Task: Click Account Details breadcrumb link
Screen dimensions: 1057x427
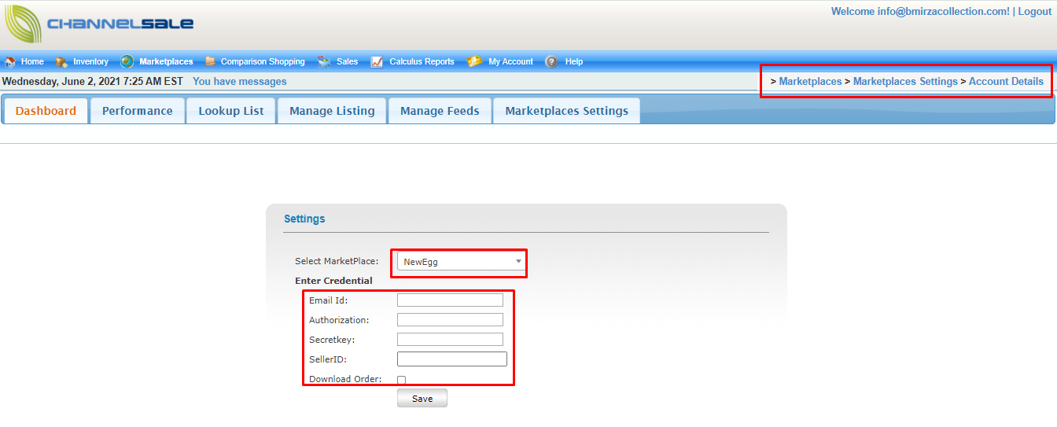Action: 1006,82
